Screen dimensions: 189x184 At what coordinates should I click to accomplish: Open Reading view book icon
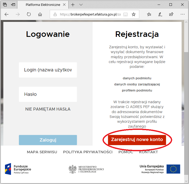[125, 14]
